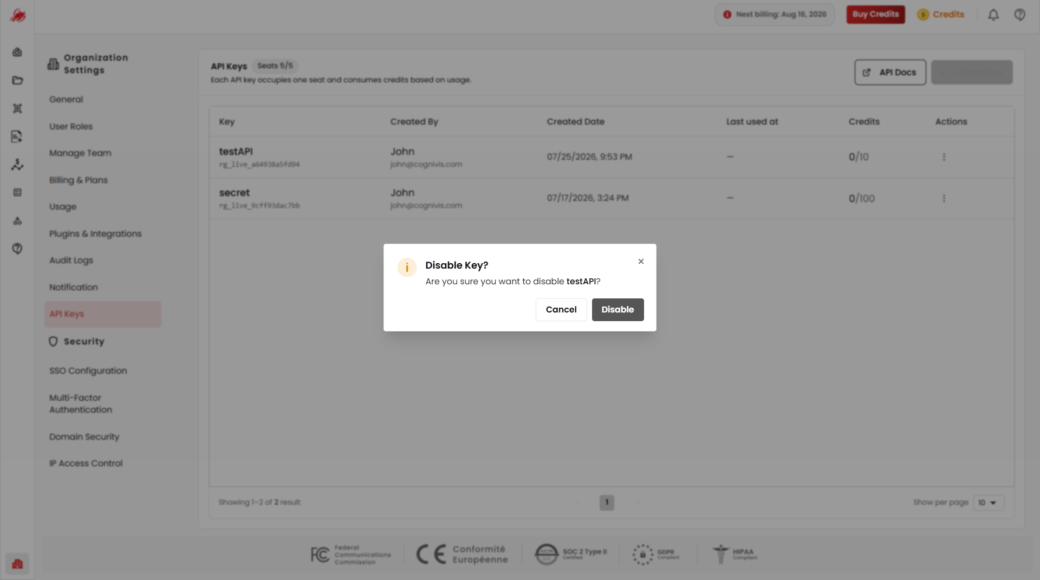Open the document edit icon in the left rail
1040x580 pixels.
point(17,136)
